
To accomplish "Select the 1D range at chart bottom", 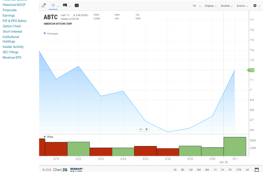I will tap(175, 170).
